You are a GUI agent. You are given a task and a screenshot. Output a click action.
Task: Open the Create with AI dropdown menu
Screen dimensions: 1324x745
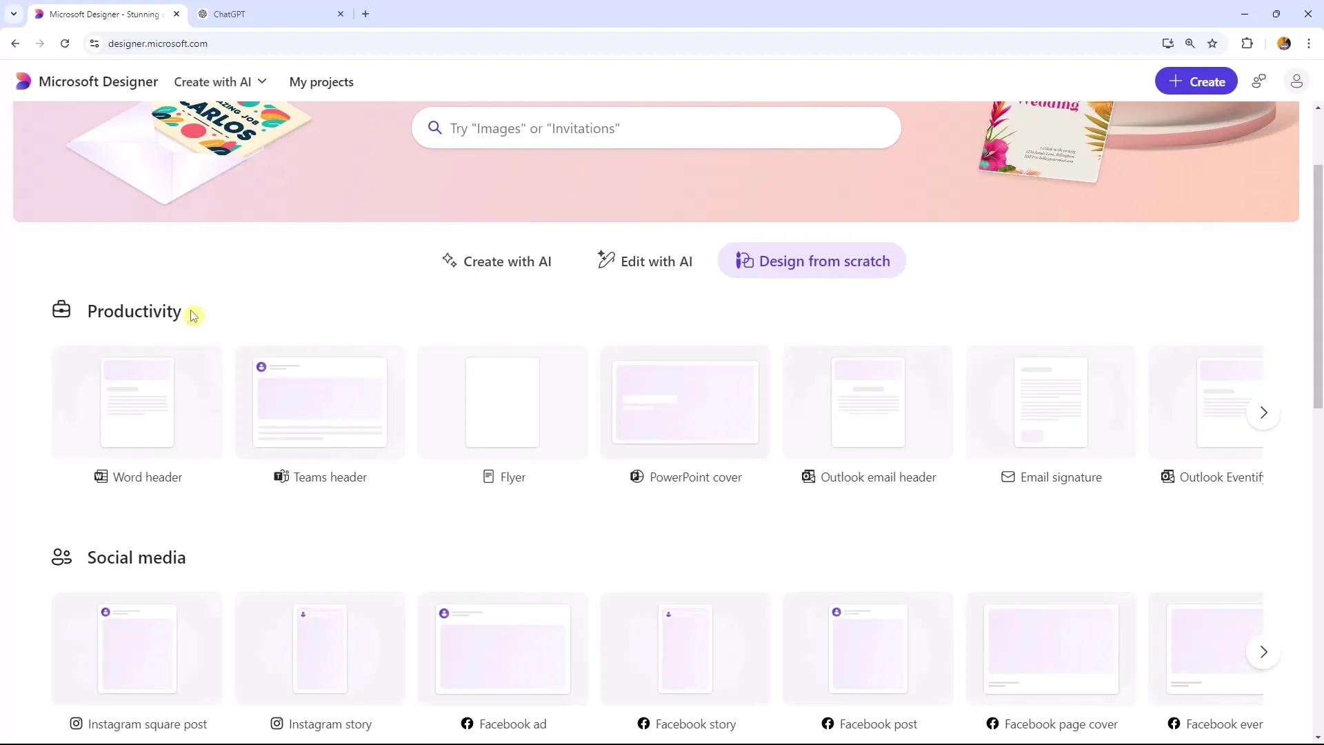(x=221, y=81)
